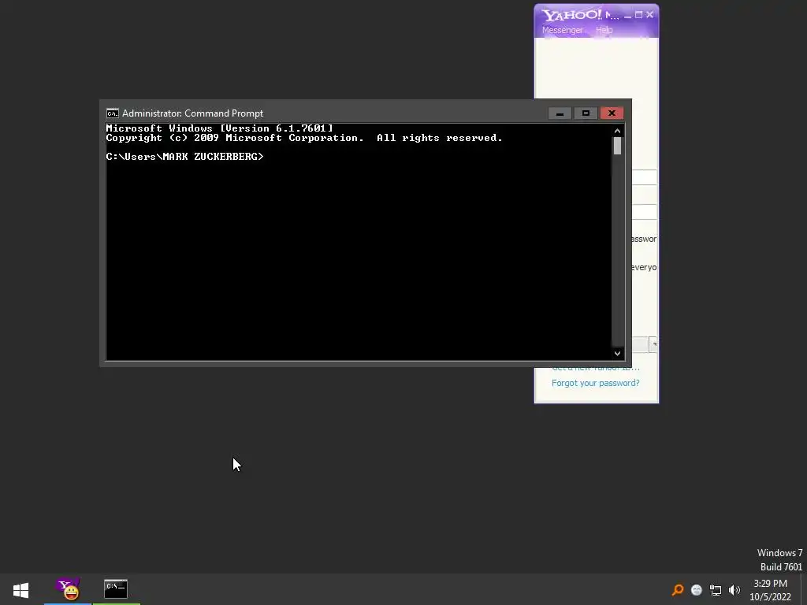Screen dimensions: 807x605
Task: Expand the Yahoo Messenger dropdown arrow
Action: (x=653, y=344)
